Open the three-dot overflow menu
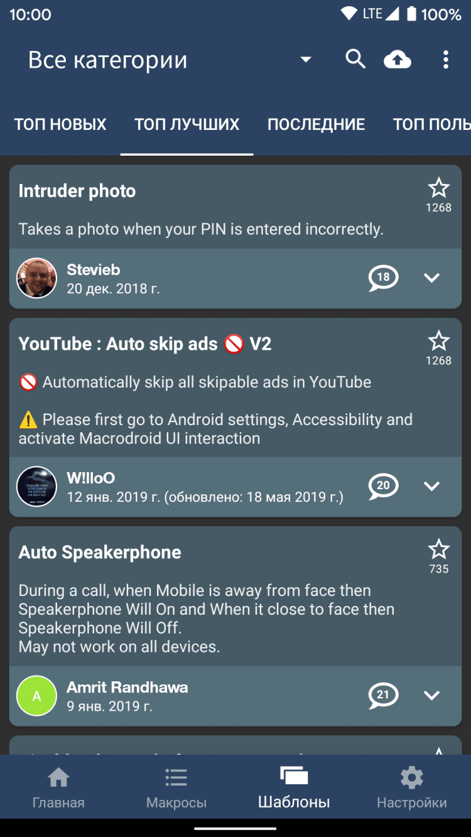 [x=445, y=60]
